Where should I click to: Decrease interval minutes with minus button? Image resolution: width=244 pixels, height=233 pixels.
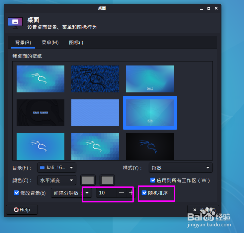point(122,193)
